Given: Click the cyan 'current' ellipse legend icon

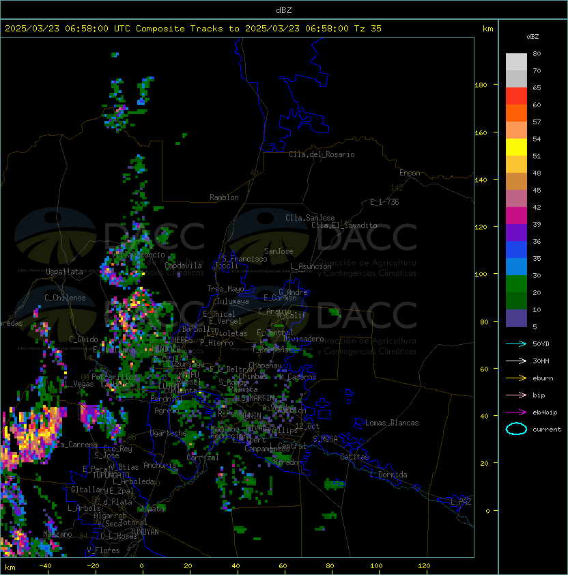Looking at the screenshot, I should click(516, 429).
